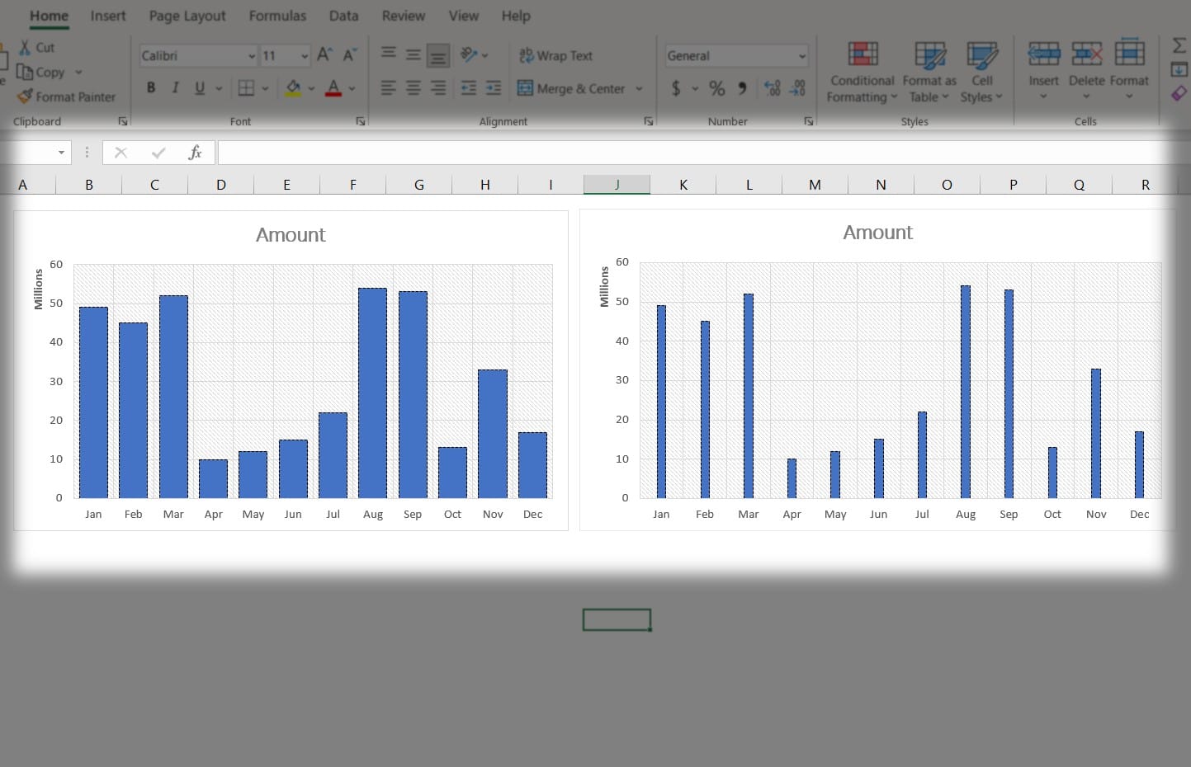This screenshot has height=767, width=1191.
Task: Click the Format Painter brush icon
Action: [x=25, y=96]
